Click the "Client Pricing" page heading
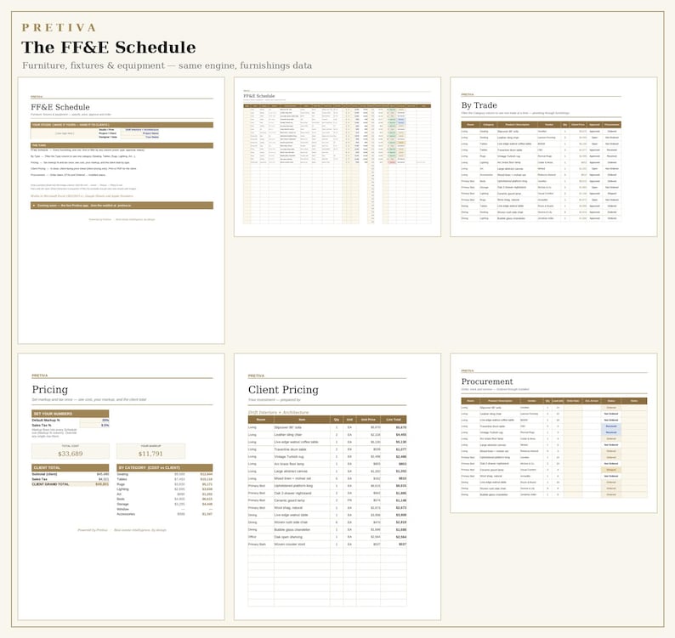675x638 pixels. pos(283,390)
